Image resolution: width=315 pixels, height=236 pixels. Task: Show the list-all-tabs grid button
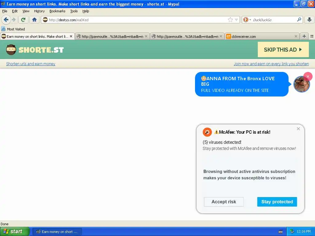pos(312,36)
